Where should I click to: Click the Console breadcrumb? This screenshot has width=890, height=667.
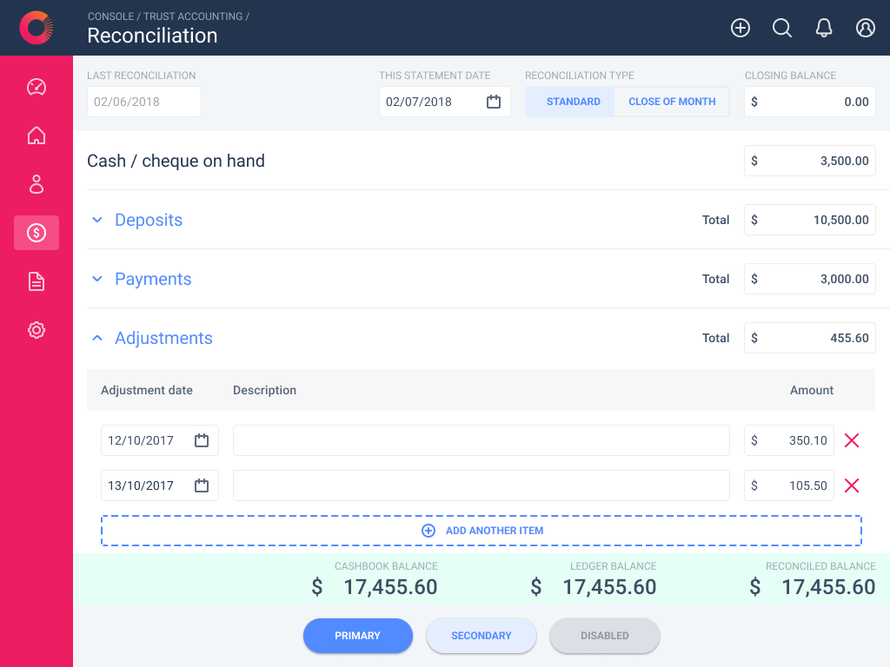pyautogui.click(x=110, y=17)
